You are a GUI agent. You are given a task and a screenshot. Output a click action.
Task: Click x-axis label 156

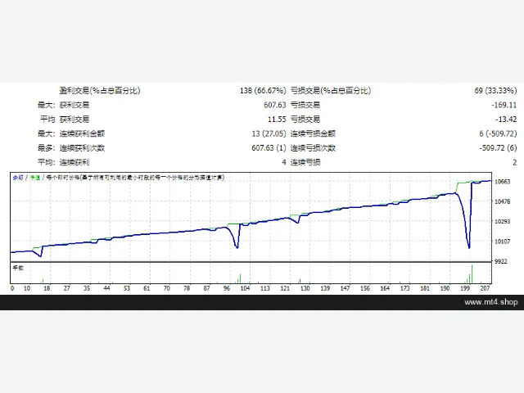[365, 288]
